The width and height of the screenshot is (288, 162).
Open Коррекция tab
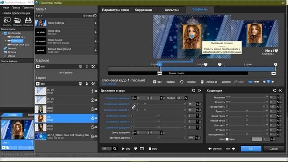click(x=143, y=10)
